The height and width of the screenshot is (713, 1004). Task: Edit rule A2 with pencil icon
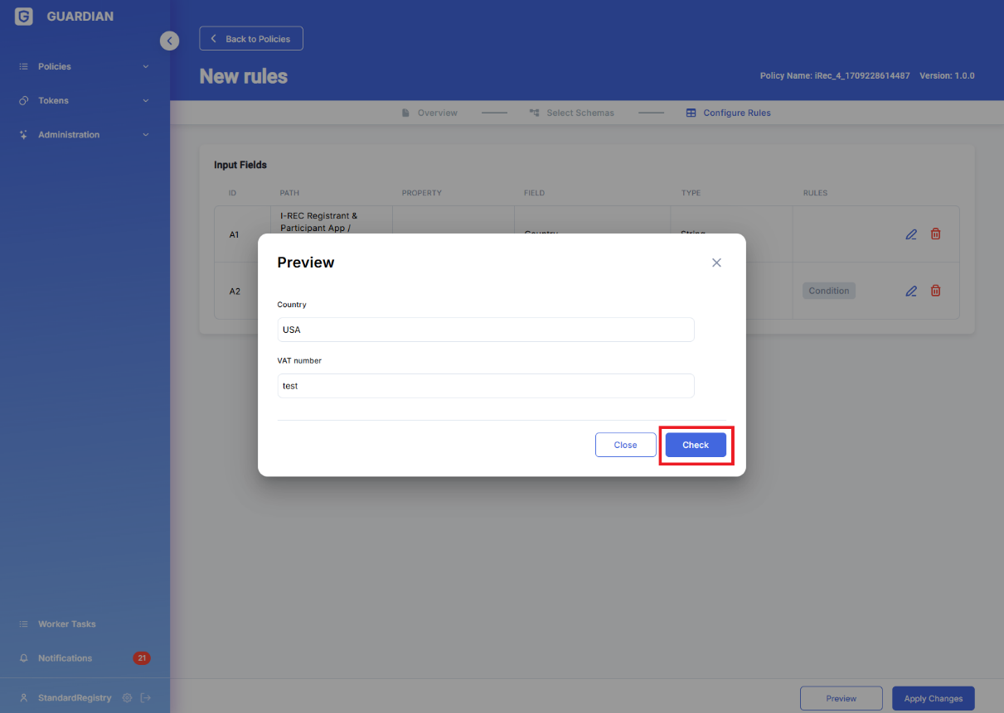910,291
